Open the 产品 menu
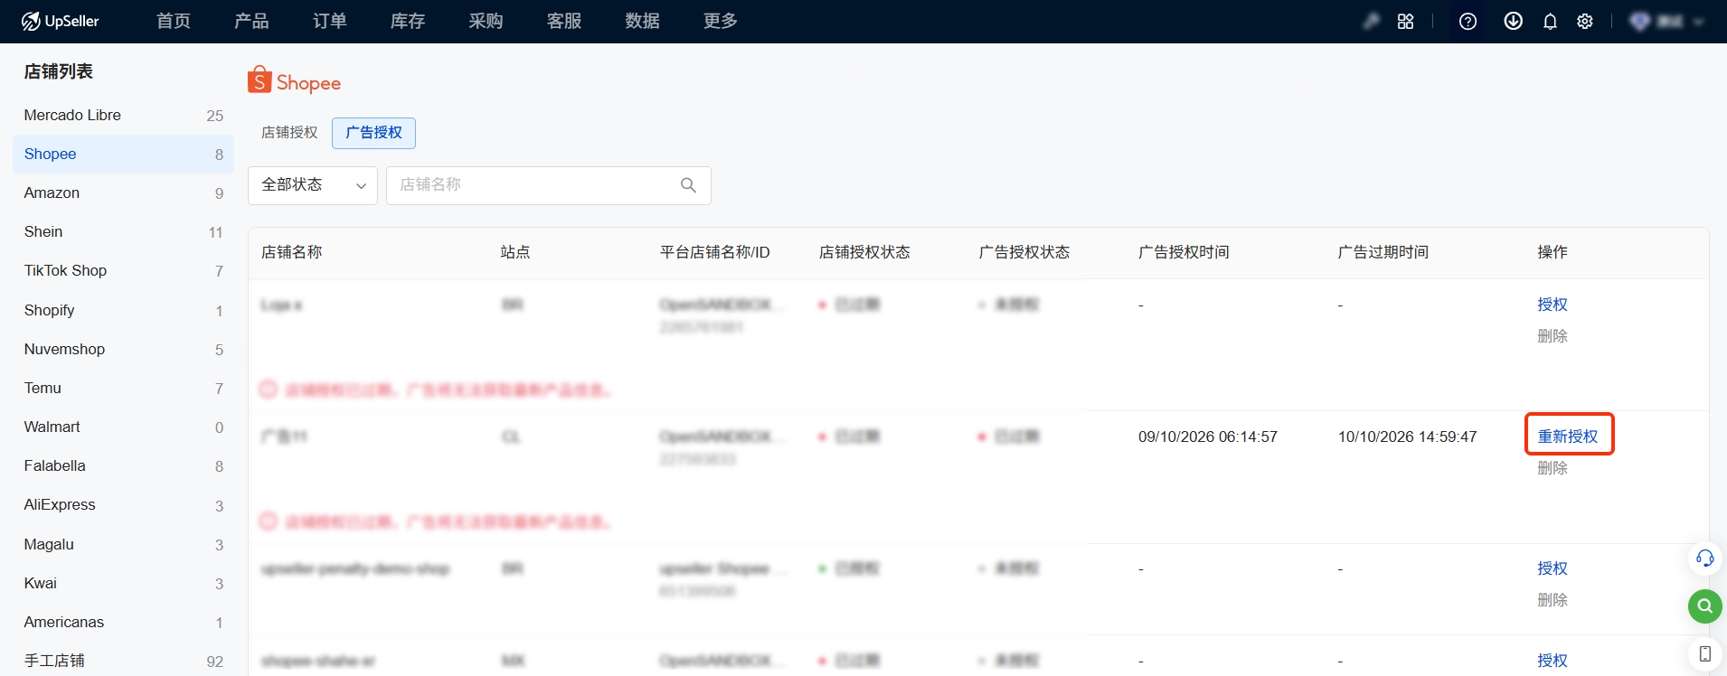The height and width of the screenshot is (676, 1727). [x=251, y=21]
